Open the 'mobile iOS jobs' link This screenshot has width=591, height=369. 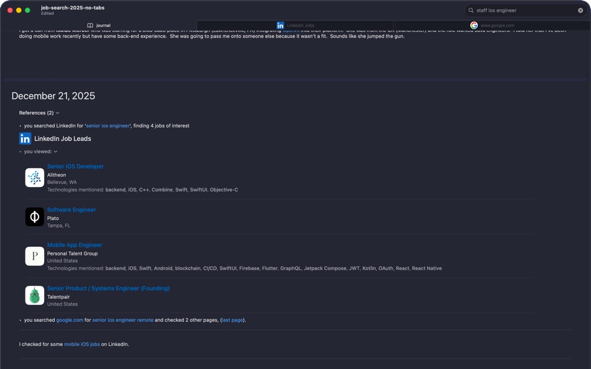click(x=81, y=344)
